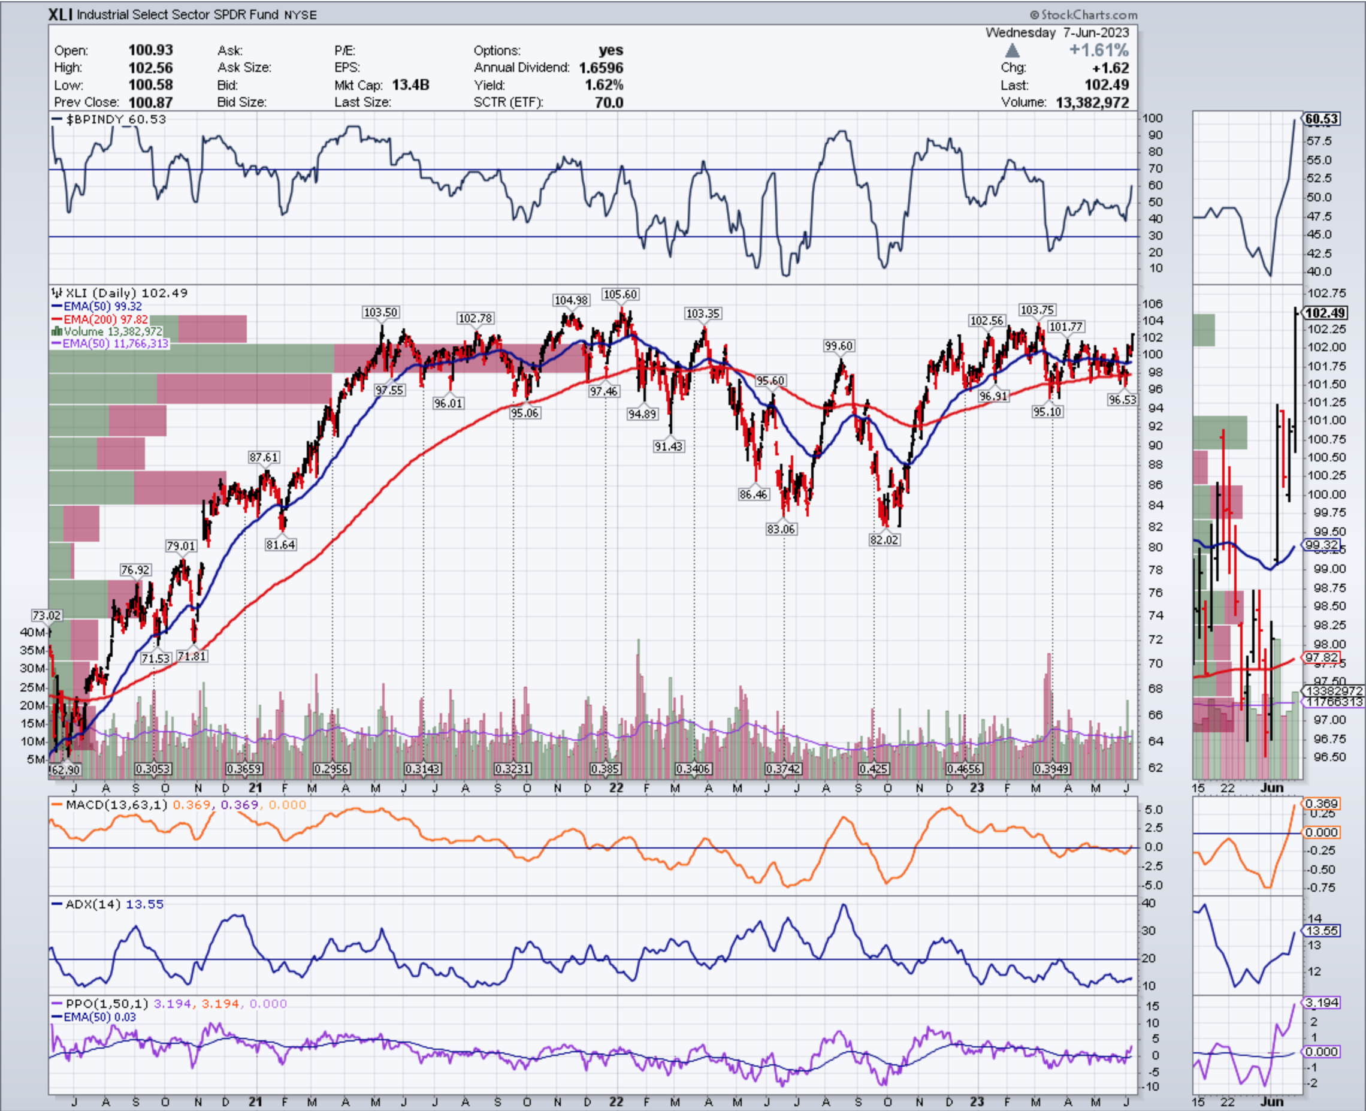Click the ADX(14) 13.55 indicator legend

(x=107, y=904)
